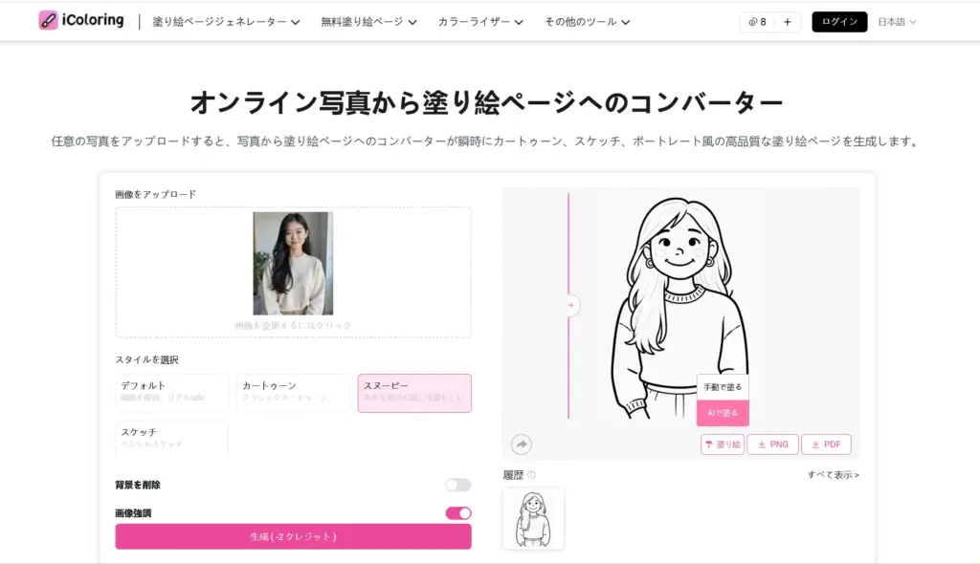Screen dimensions: 980x564
Task: Toggle 背景を削除 switch on
Action: 457,485
